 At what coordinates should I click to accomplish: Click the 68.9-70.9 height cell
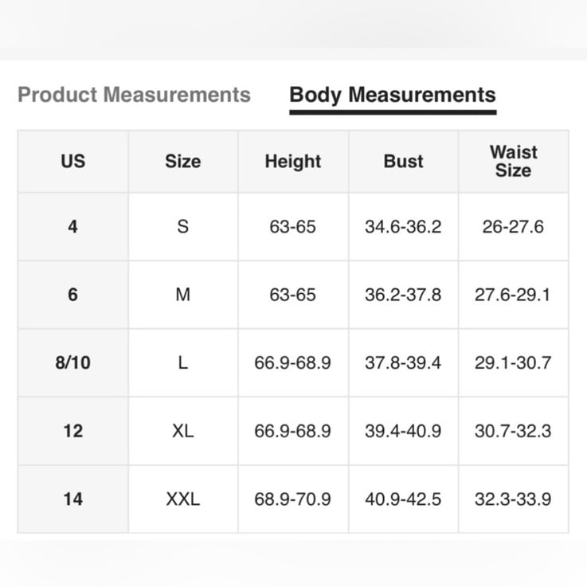[x=293, y=499]
